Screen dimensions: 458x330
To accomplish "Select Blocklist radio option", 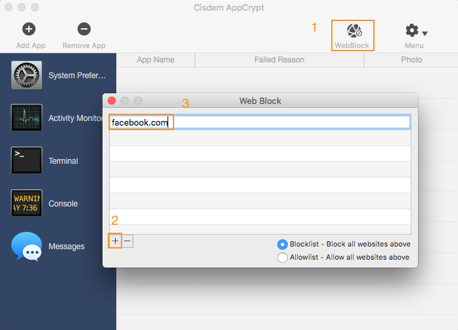I will pyautogui.click(x=283, y=244).
